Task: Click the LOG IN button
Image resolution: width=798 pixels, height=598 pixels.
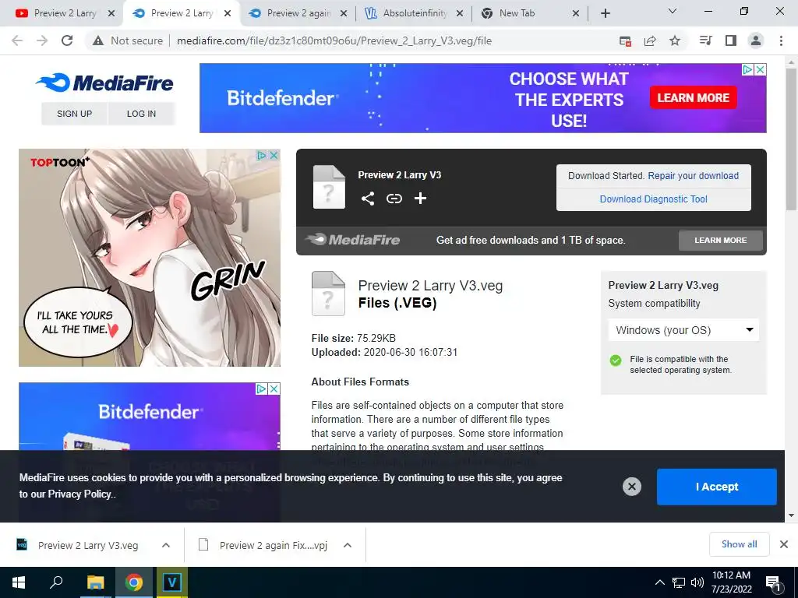Action: (x=141, y=114)
